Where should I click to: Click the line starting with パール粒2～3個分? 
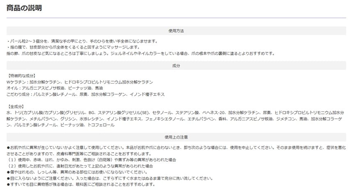pyautogui.click(x=82, y=41)
